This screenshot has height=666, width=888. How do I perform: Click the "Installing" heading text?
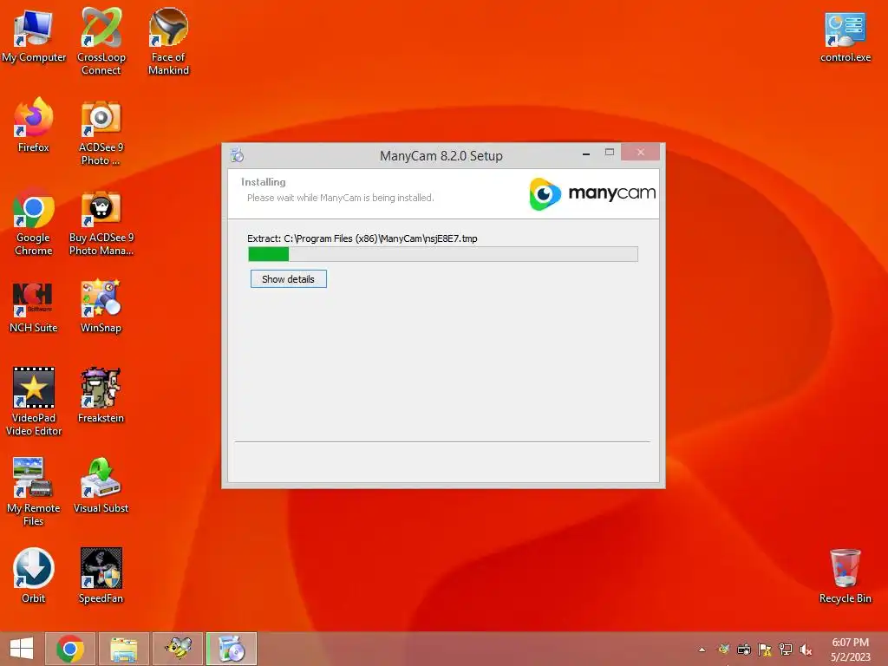pyautogui.click(x=264, y=182)
